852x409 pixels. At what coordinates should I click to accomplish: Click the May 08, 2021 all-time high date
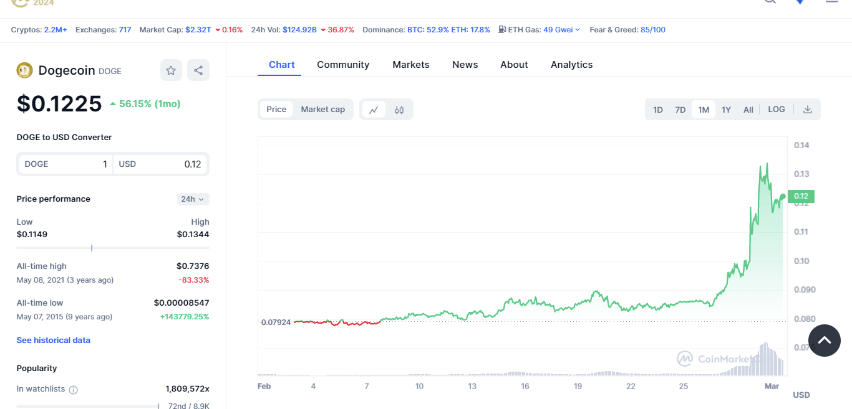[x=65, y=280]
